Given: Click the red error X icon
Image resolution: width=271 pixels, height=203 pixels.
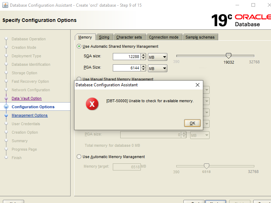Looking at the screenshot, I should [92, 104].
